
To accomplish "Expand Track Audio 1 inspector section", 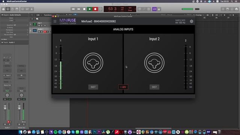I will pos(2,42).
